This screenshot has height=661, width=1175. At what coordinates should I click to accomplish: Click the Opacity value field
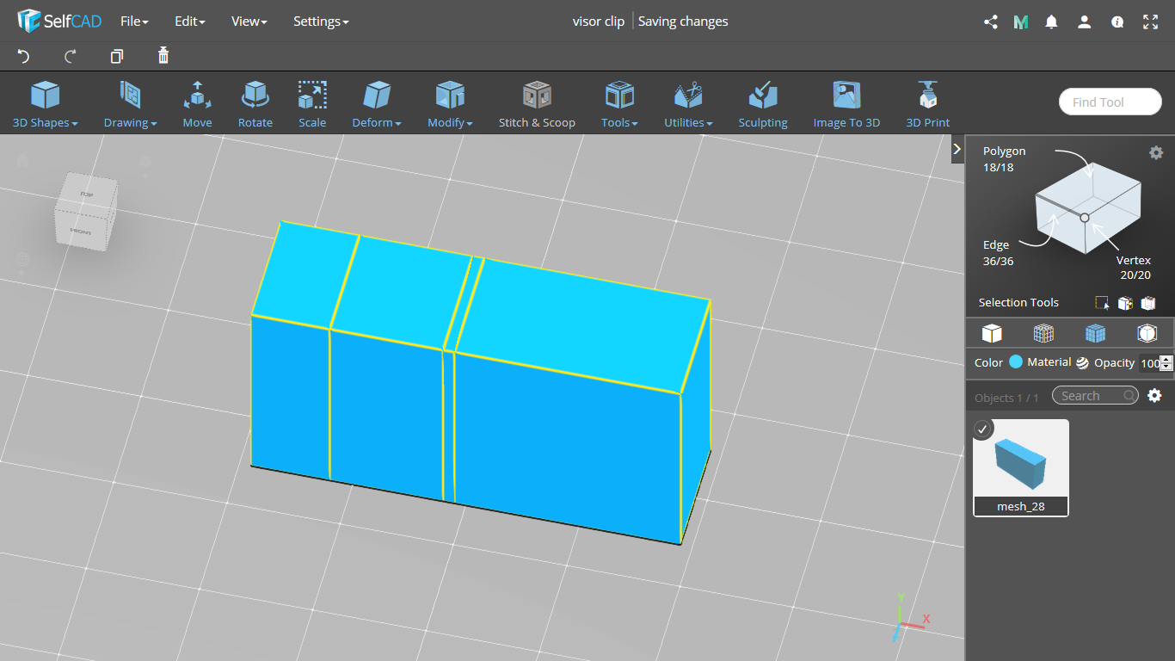[1149, 363]
